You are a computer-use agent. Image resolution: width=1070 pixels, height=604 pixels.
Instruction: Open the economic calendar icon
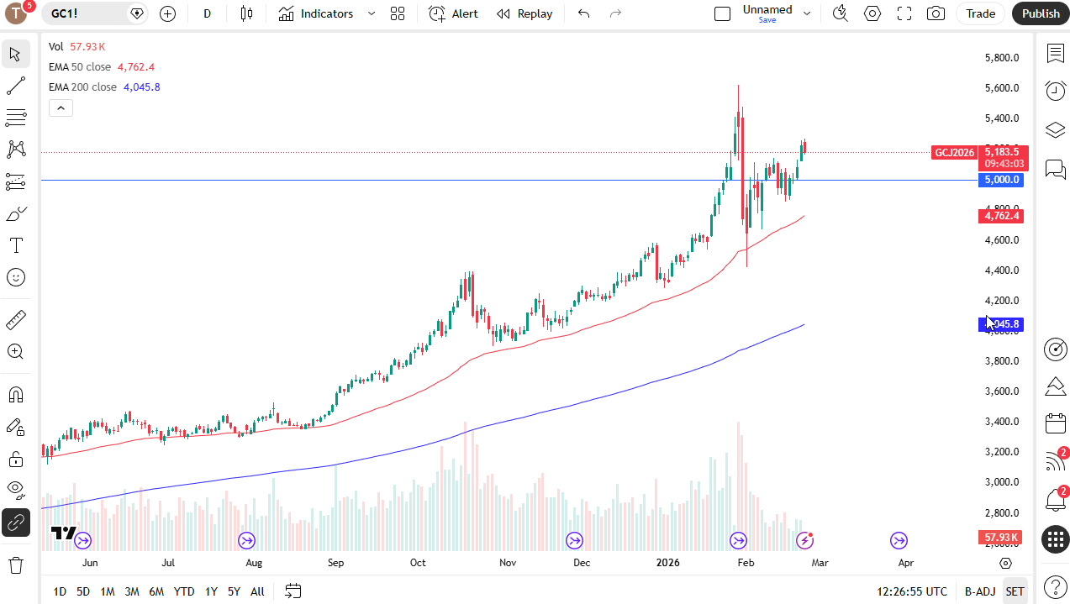tap(1056, 423)
